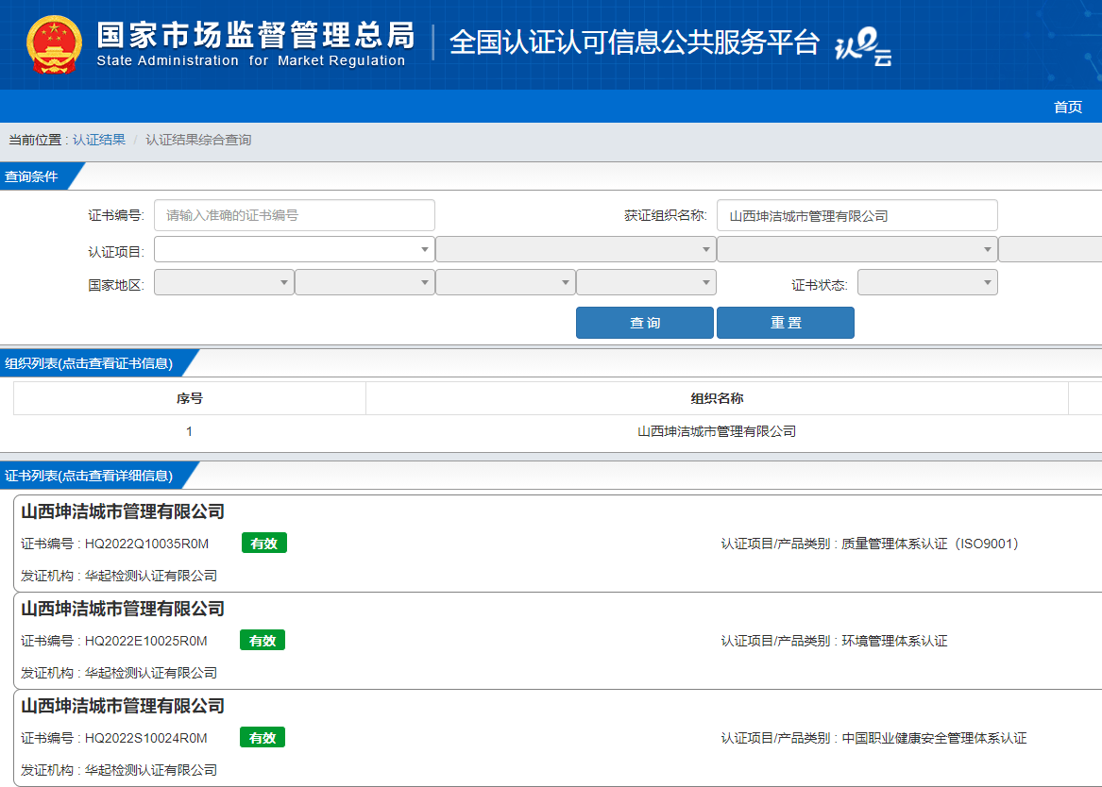Image resolution: width=1102 pixels, height=787 pixels.
Task: Select the 查询条件 section tab
Action: (x=35, y=176)
